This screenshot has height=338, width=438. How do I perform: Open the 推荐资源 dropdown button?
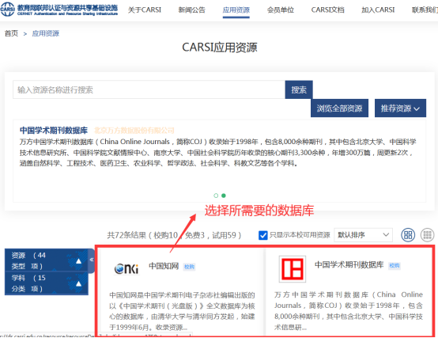tap(400, 108)
